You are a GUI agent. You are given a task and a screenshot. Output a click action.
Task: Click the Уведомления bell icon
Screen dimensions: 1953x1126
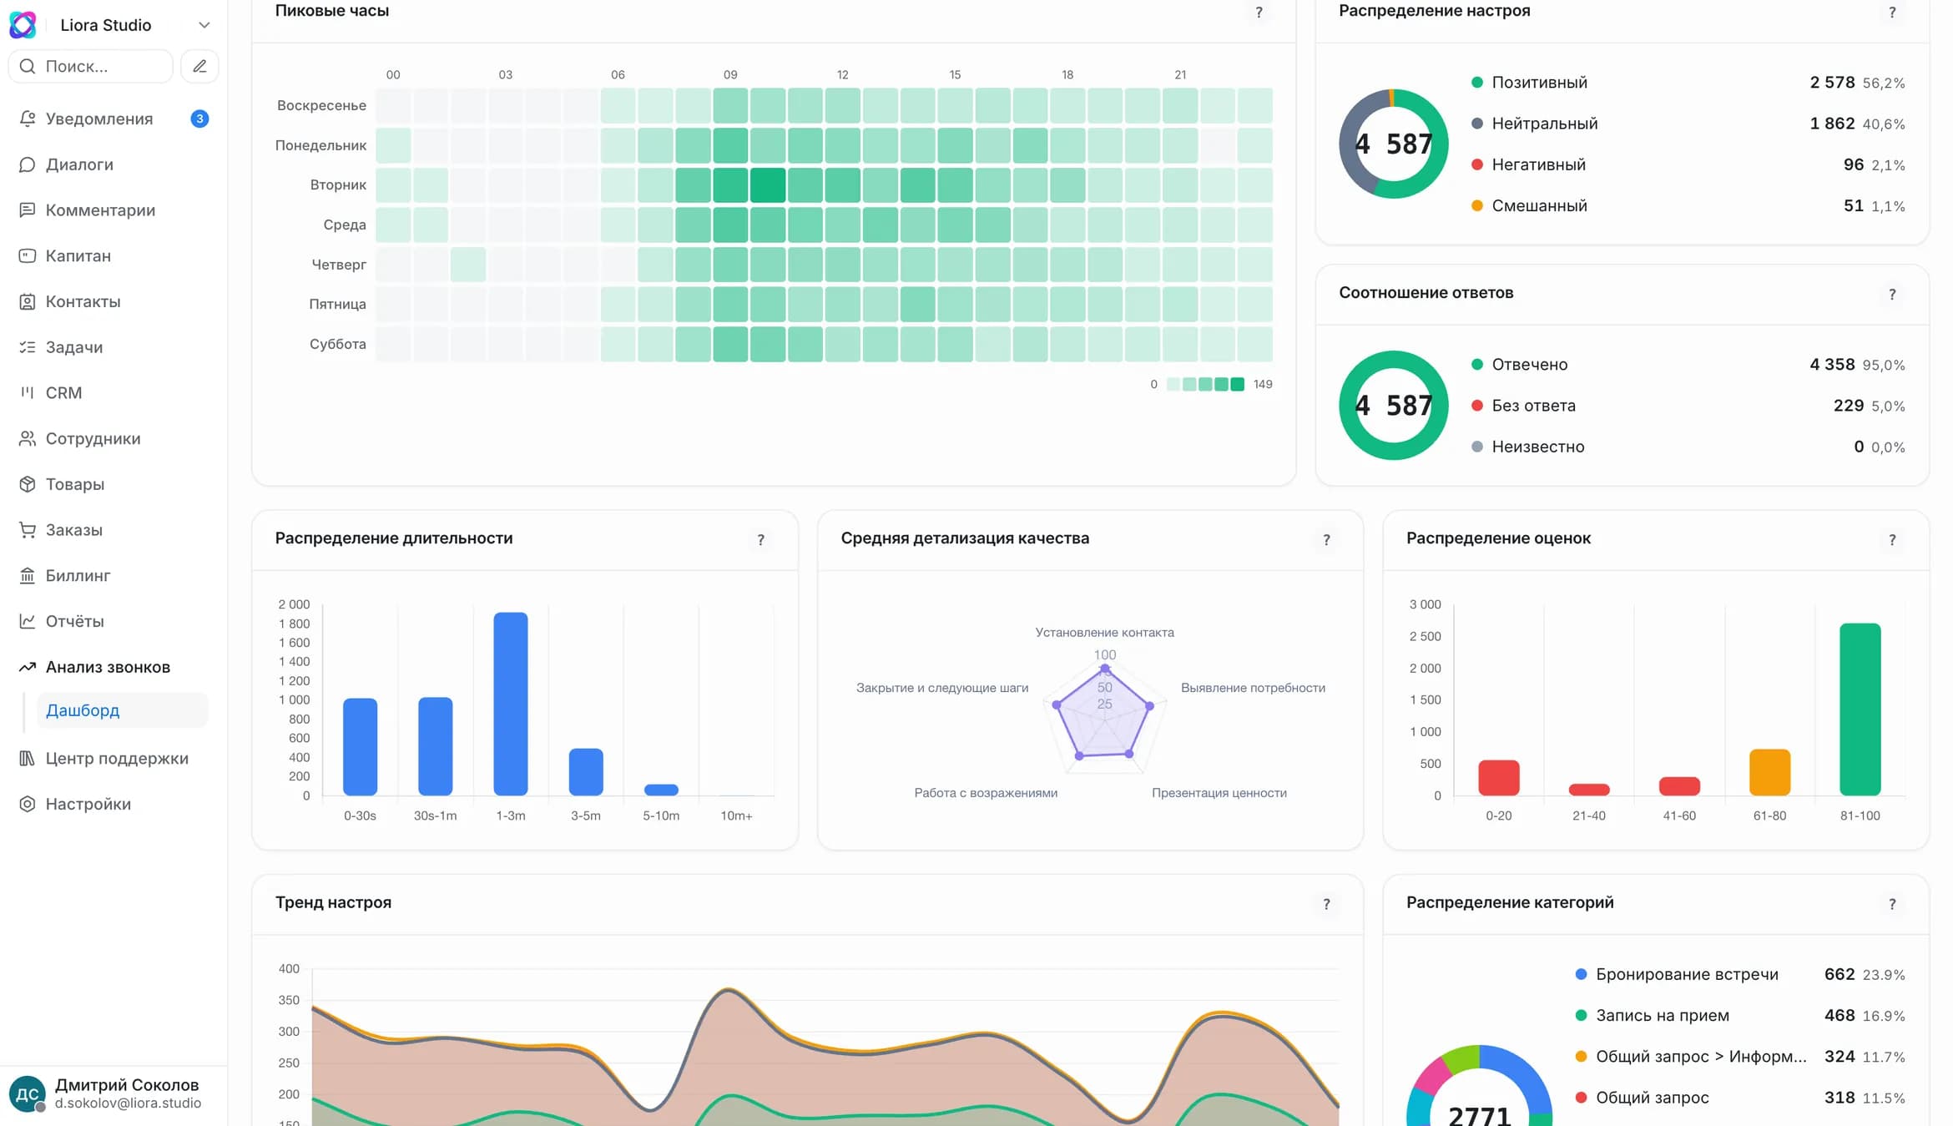28,119
